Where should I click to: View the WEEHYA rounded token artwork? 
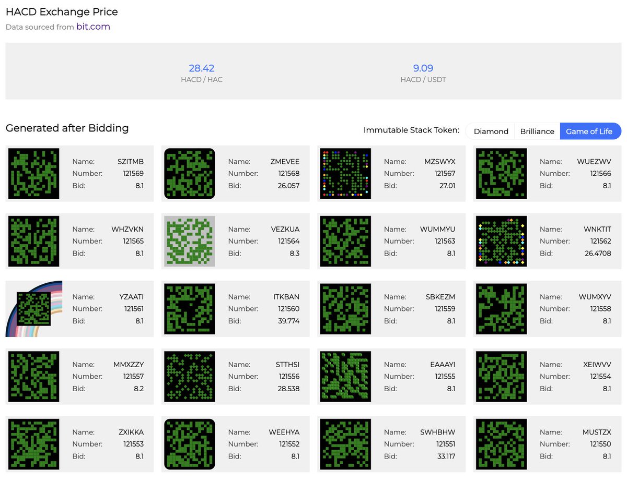point(190,444)
